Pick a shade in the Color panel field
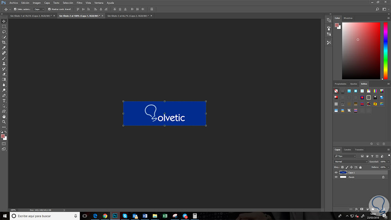The width and height of the screenshot is (391, 220). click(361, 51)
